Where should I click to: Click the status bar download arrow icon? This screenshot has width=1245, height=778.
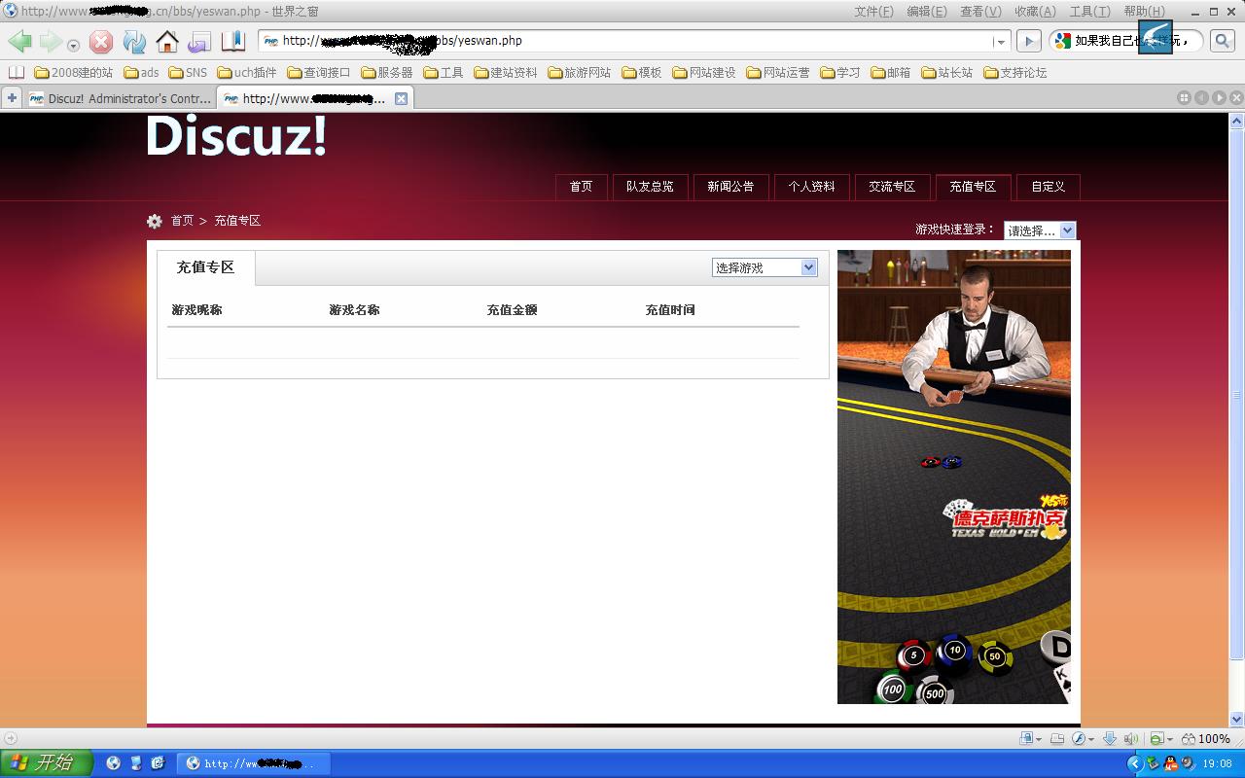(1108, 739)
